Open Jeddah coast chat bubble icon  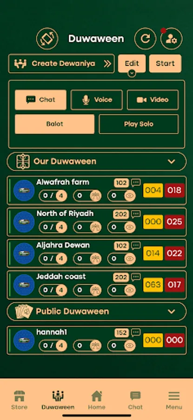click(136, 277)
